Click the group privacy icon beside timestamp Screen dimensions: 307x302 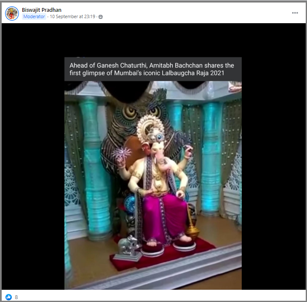101,17
